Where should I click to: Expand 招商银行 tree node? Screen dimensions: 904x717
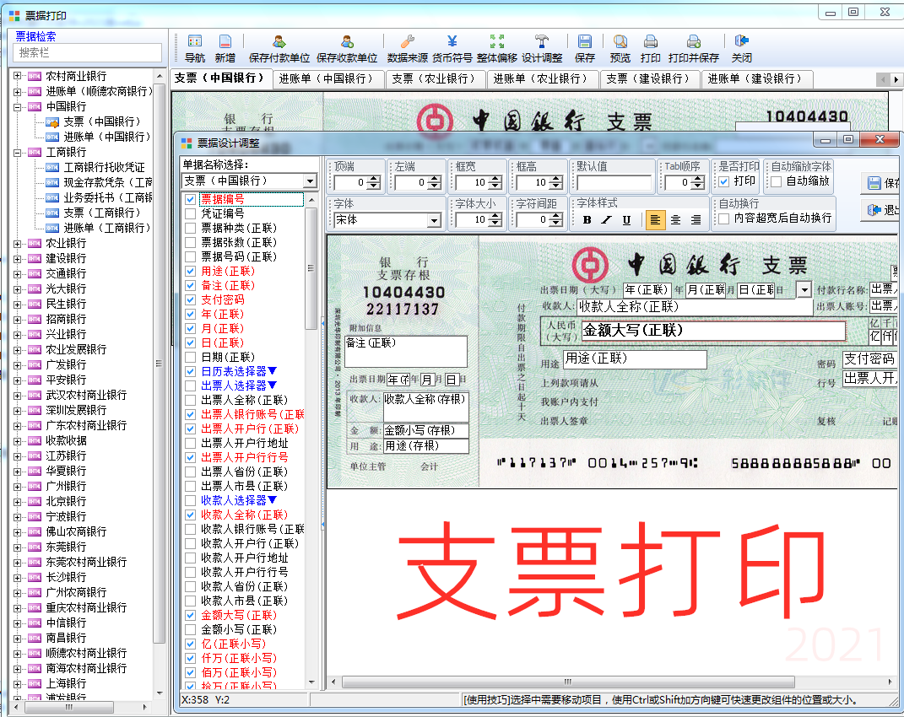click(17, 320)
